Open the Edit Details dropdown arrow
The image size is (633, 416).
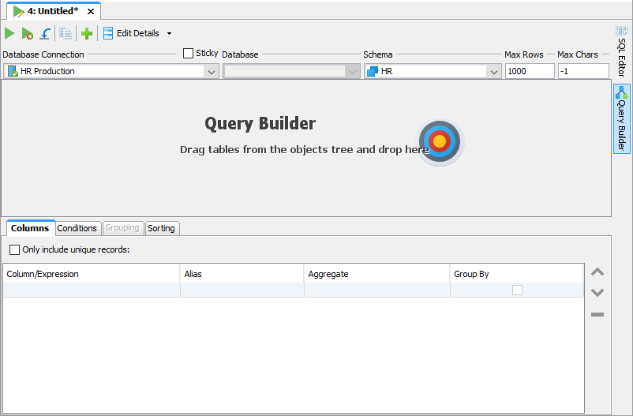(169, 33)
